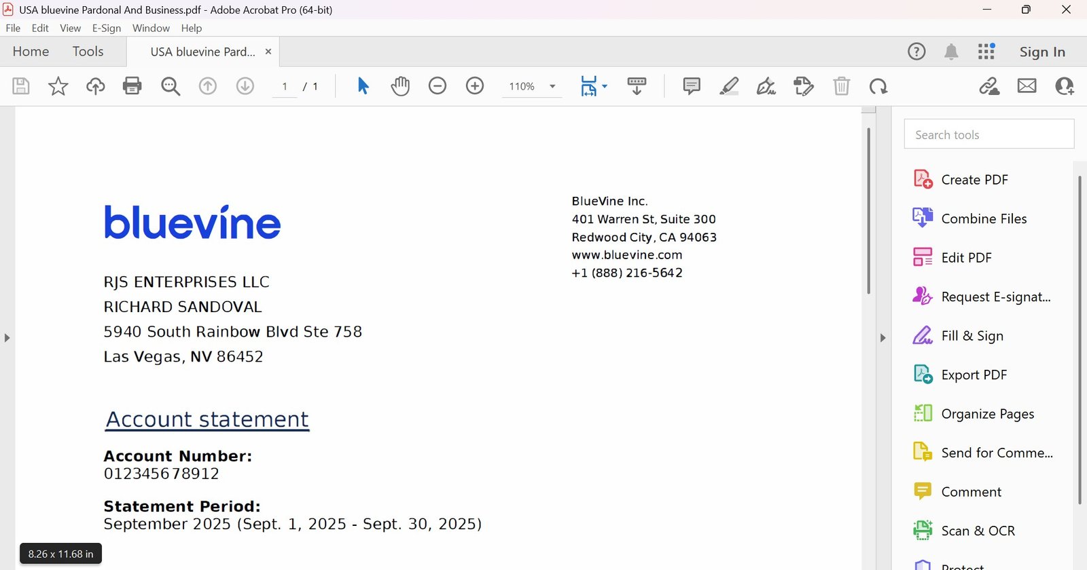Open the Edit PDF tool

(966, 258)
